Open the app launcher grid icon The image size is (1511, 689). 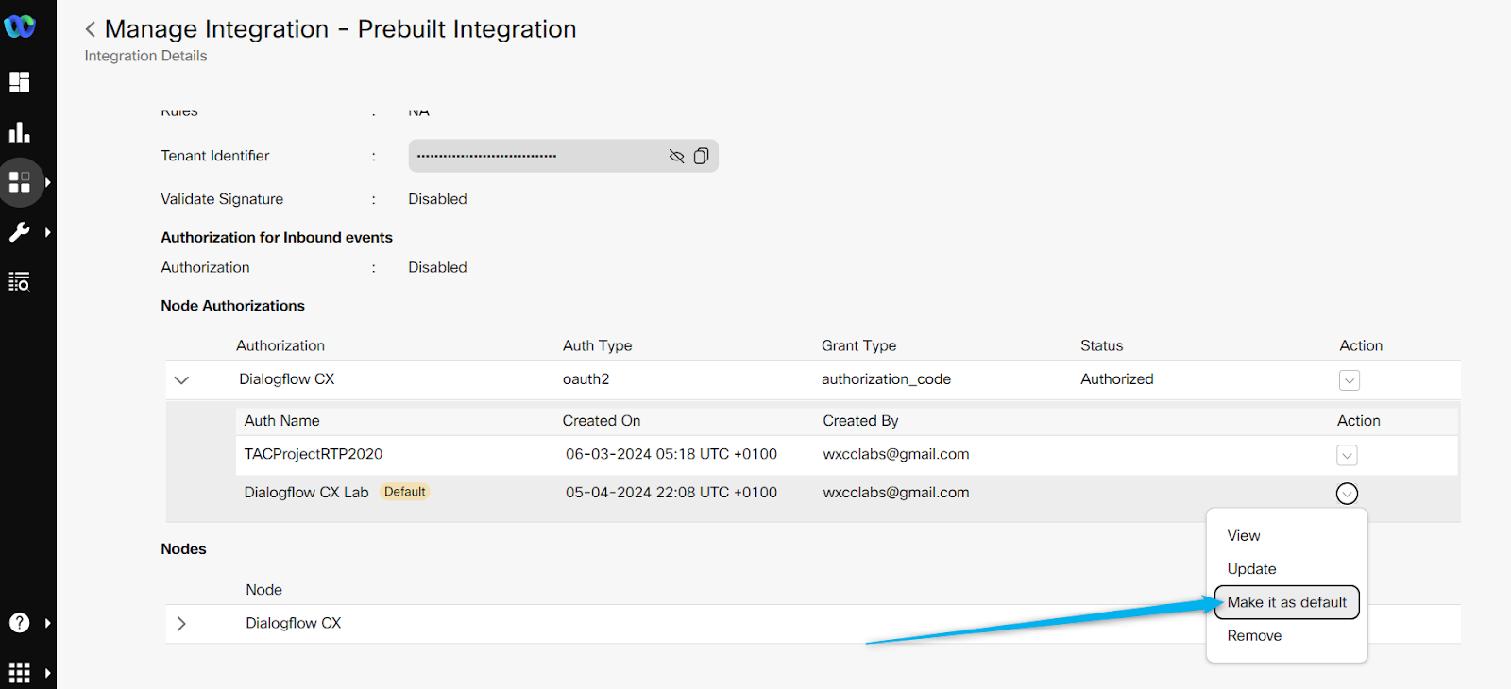tap(20, 673)
